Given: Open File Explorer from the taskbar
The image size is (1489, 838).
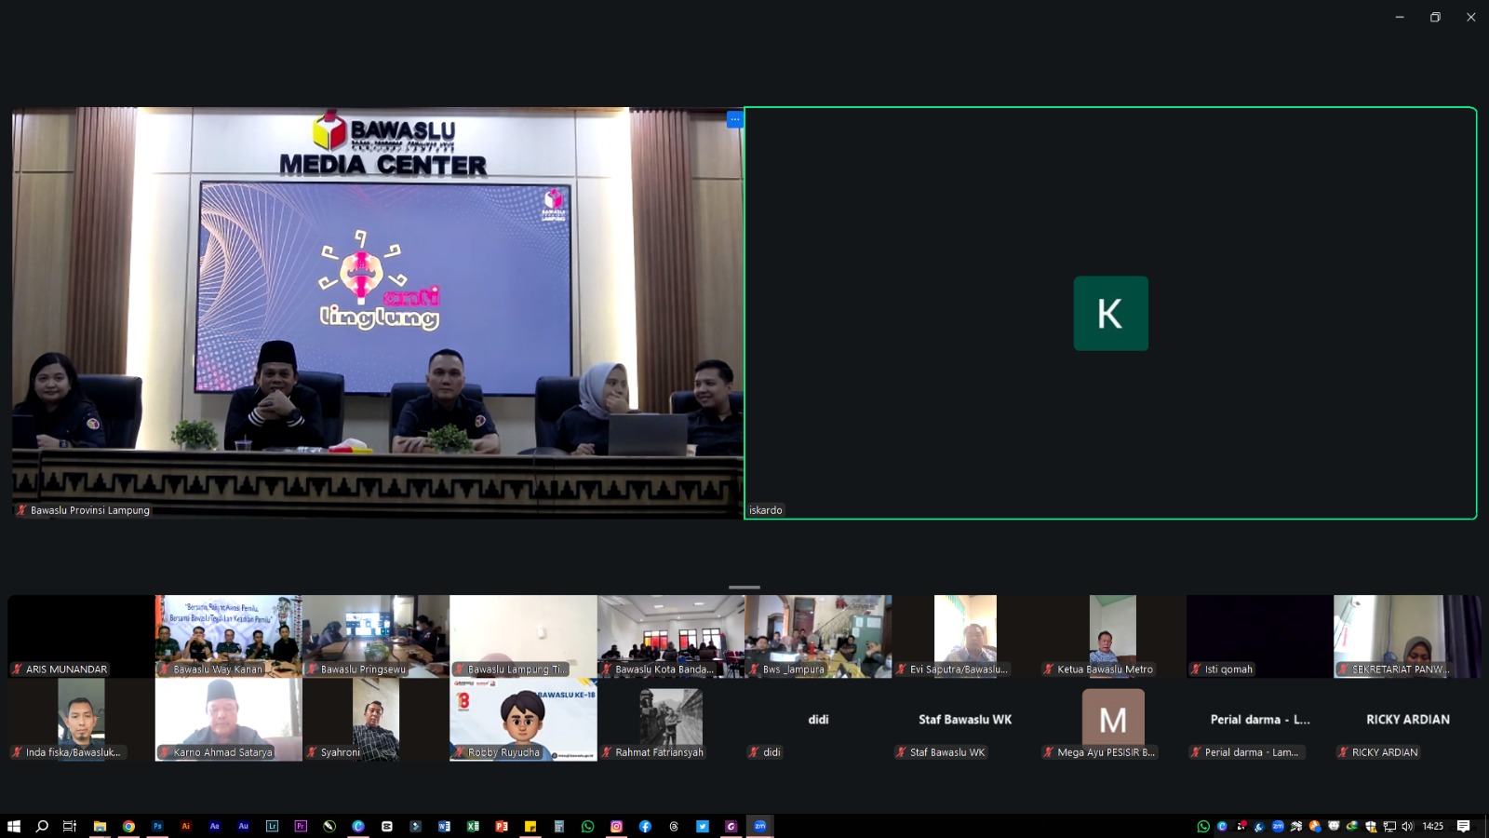Looking at the screenshot, I should (100, 826).
